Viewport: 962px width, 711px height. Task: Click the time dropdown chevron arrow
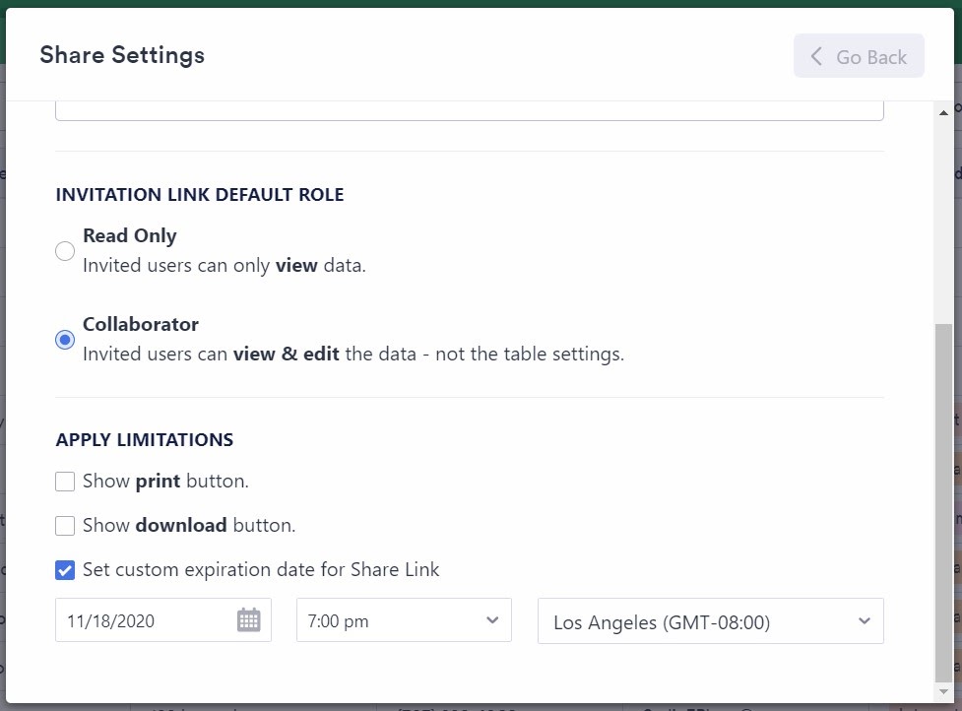click(492, 620)
